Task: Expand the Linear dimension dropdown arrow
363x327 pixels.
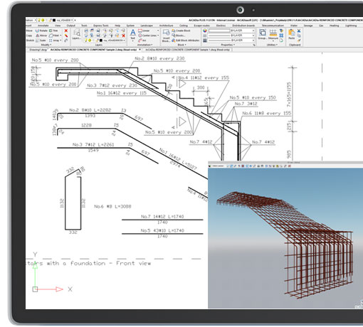Action: pos(158,31)
